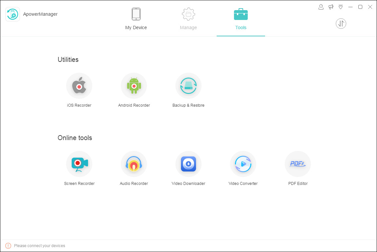
Task: Click the ApowerManager title text
Action: click(x=40, y=14)
